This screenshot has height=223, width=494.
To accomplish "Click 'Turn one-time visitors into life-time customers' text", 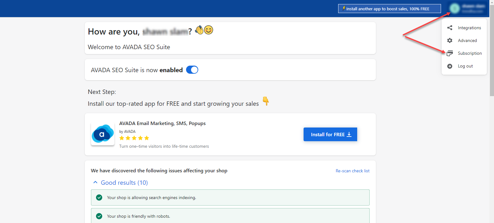I will (164, 146).
